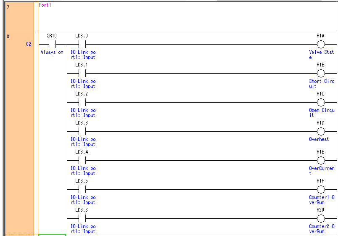Click the Always on comment text

click(x=52, y=52)
